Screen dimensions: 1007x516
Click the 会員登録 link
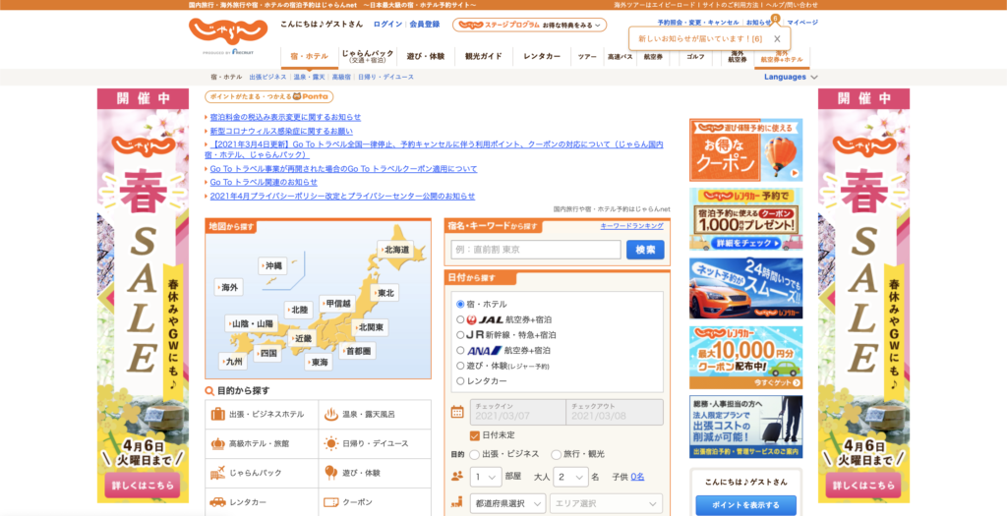(x=425, y=25)
